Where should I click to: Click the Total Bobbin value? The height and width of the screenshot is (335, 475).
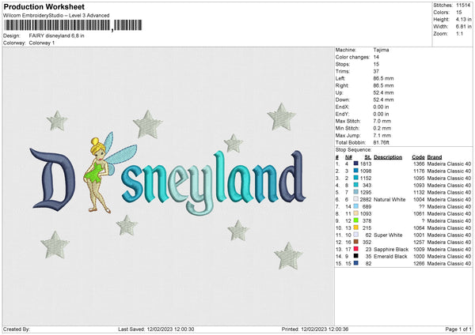click(382, 142)
